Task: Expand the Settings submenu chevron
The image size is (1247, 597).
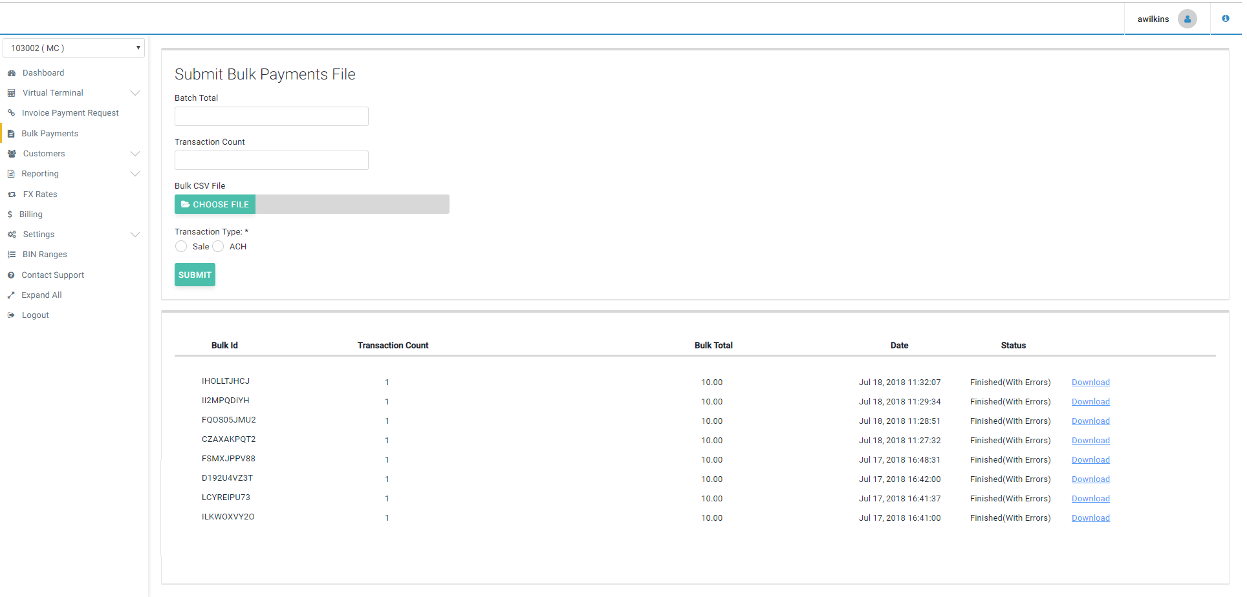Action: [135, 235]
